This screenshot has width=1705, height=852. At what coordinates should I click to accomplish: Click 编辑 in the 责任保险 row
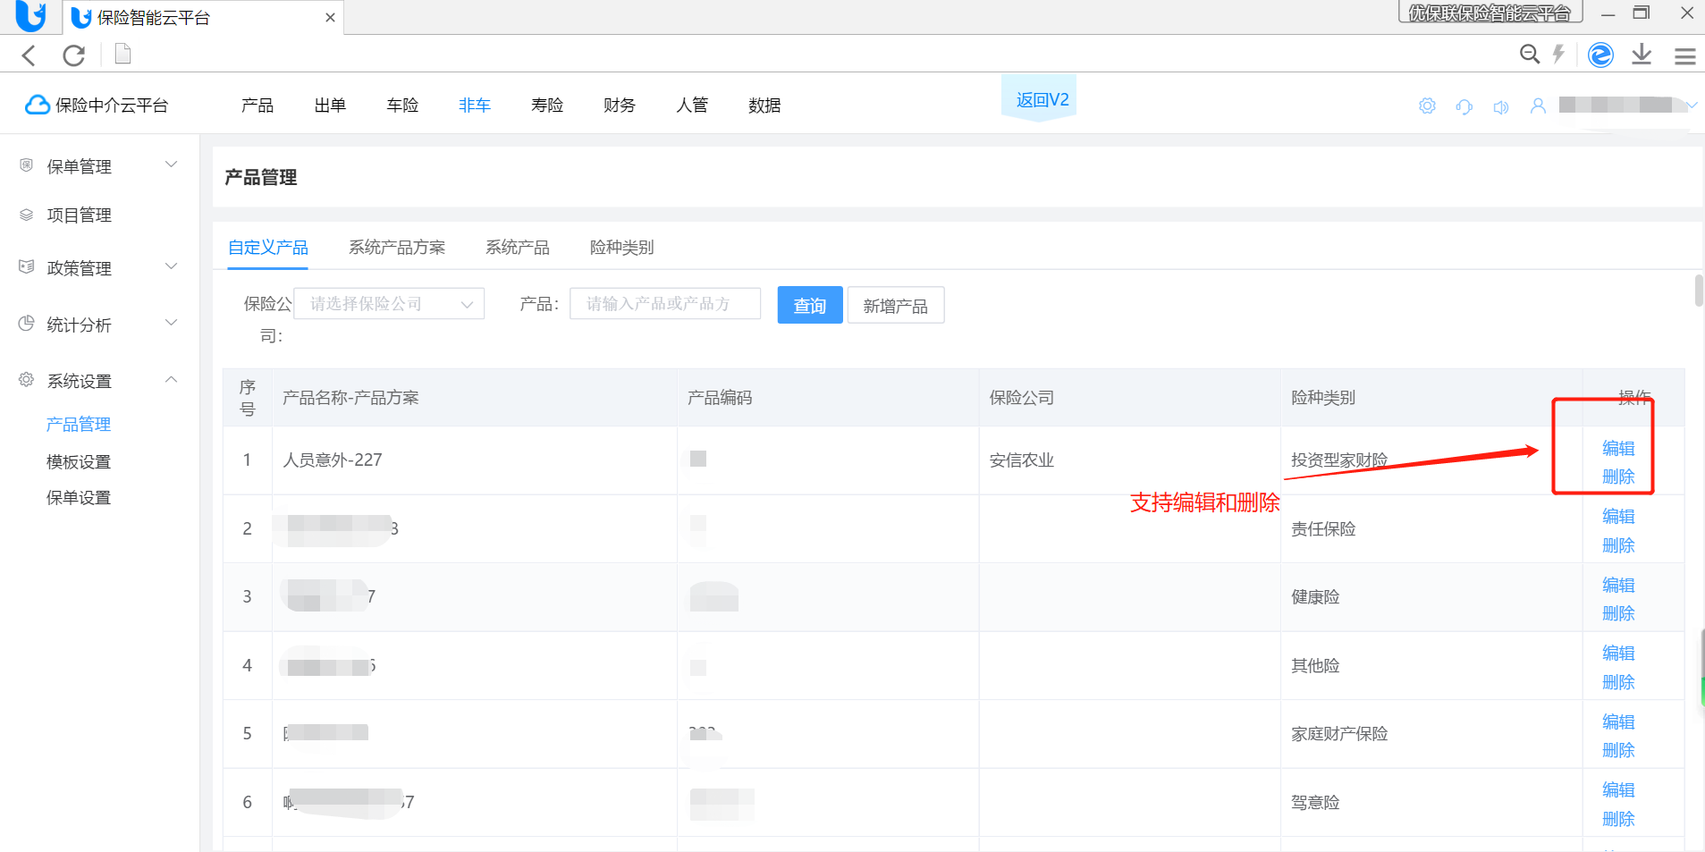click(1618, 516)
